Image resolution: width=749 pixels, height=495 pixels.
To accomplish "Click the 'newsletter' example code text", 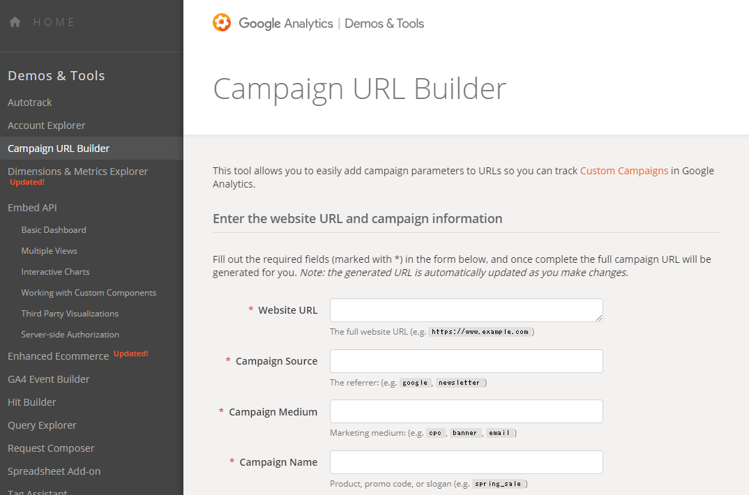I will coord(459,383).
